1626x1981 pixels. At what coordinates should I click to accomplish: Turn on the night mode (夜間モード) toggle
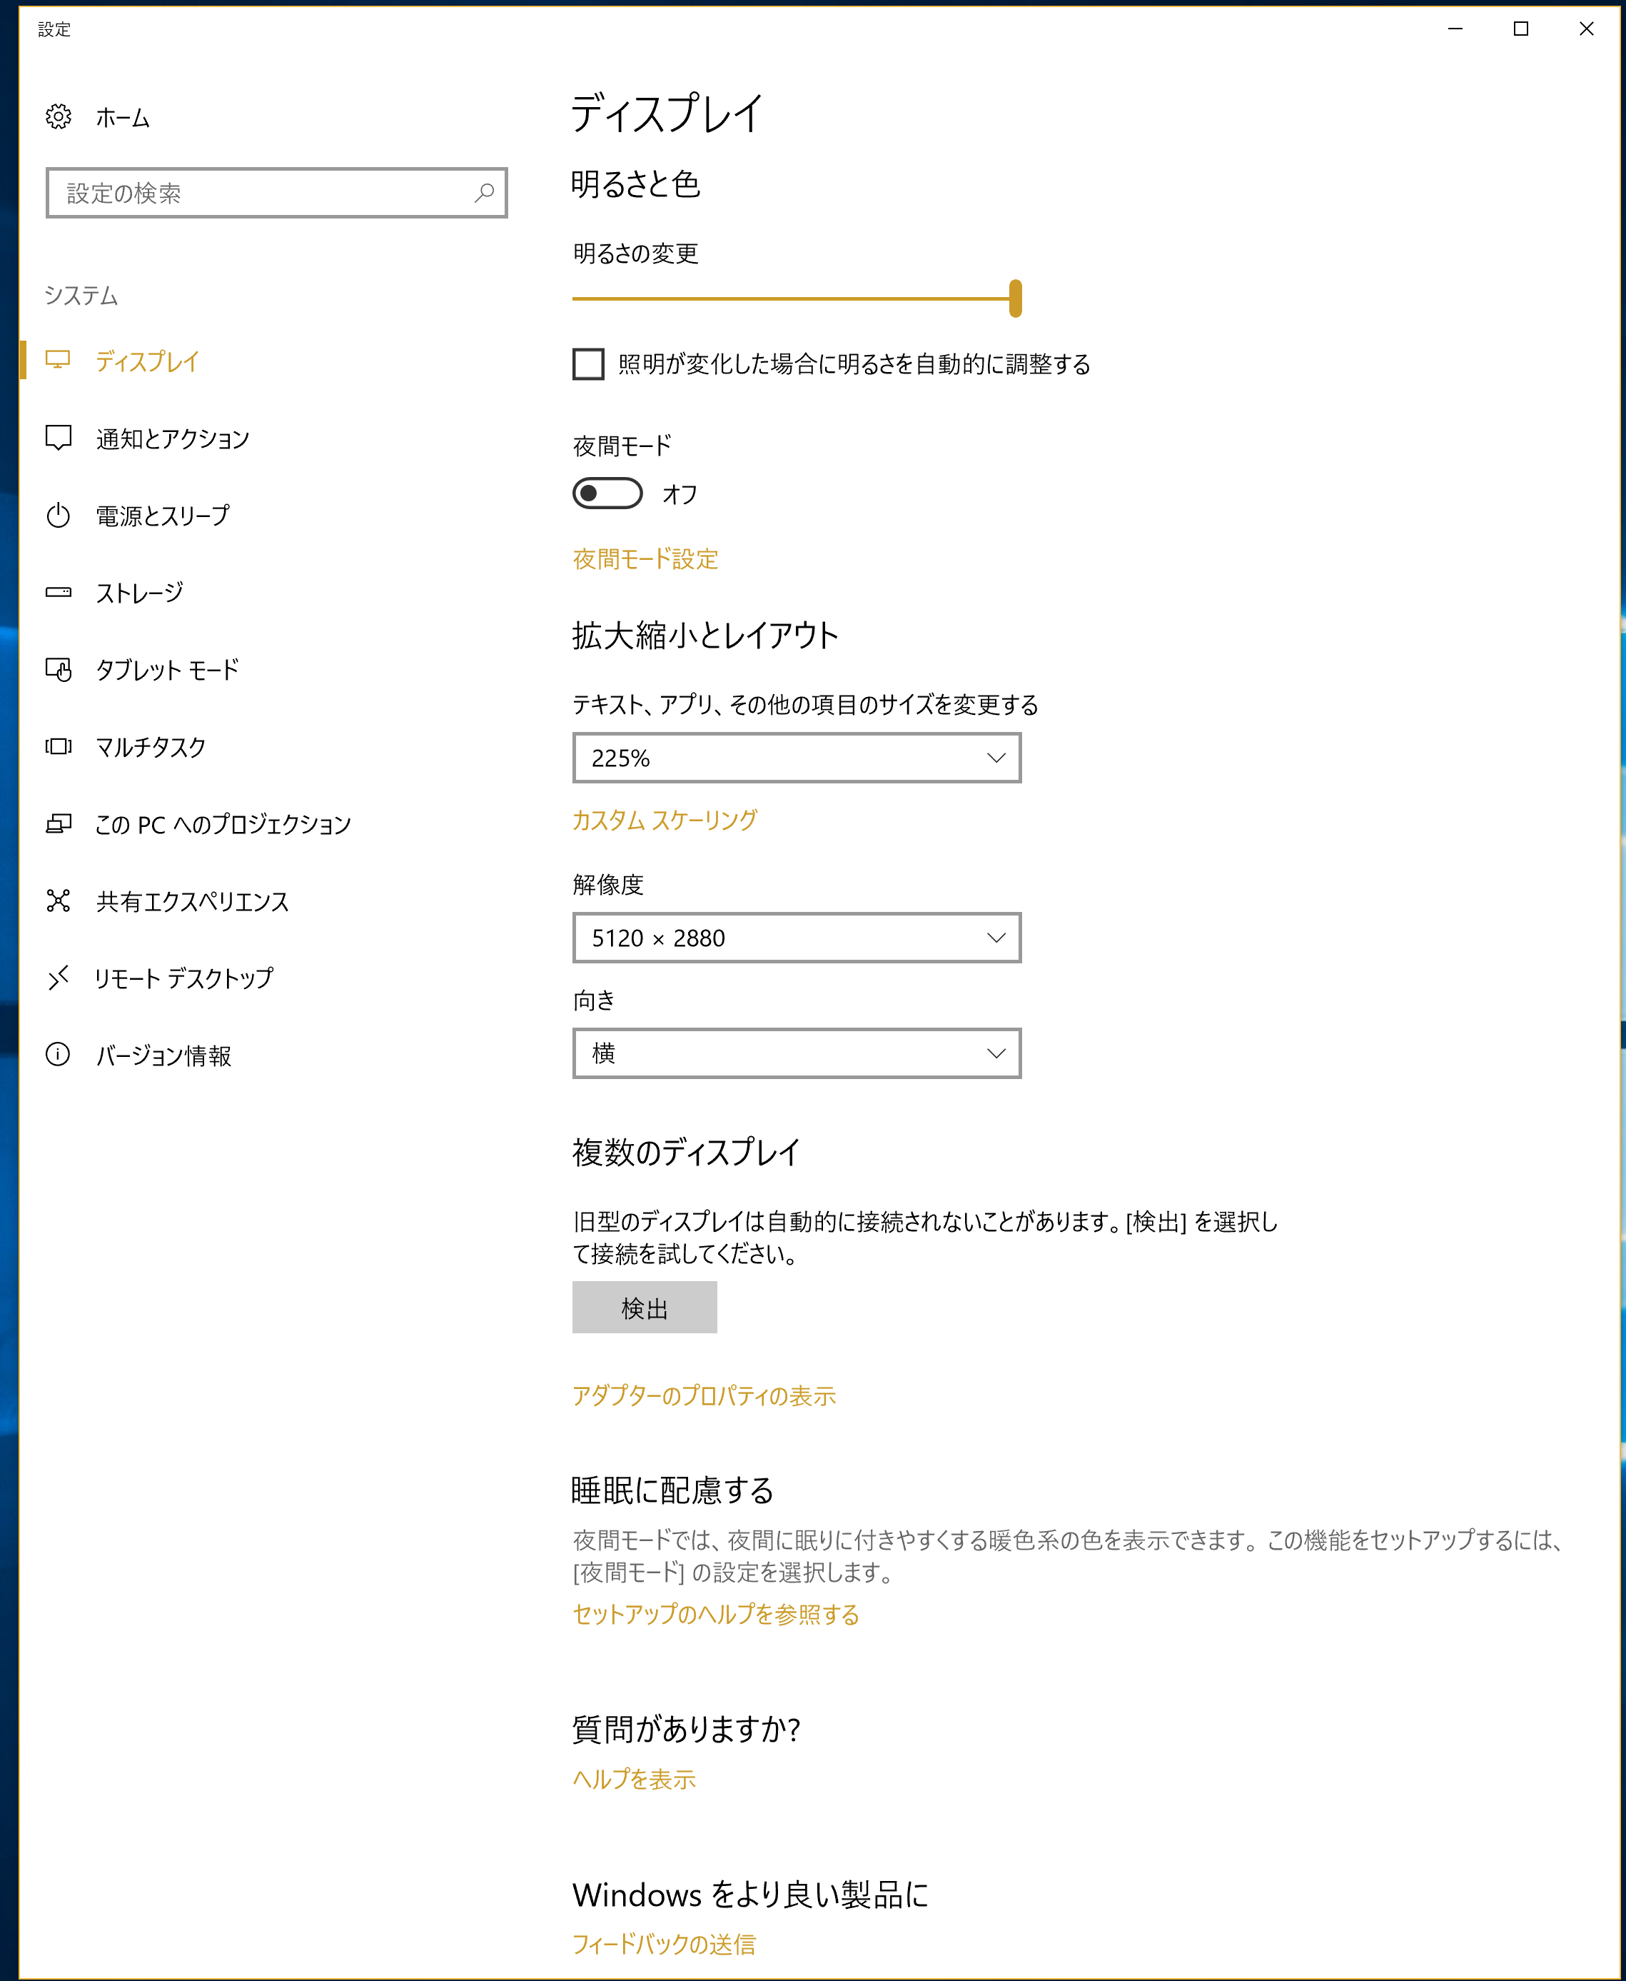click(x=608, y=494)
